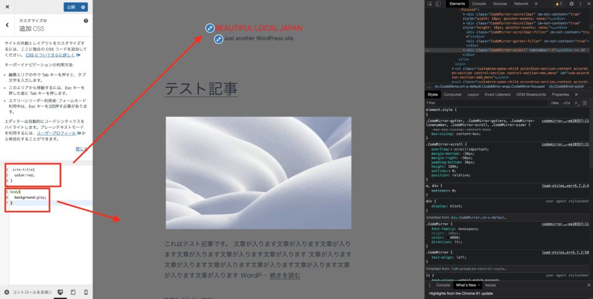
Task: Open the Event Listeners tab
Action: [497, 95]
